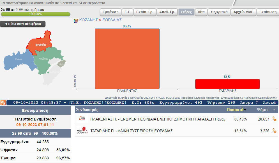Image resolution: width=279 pixels, height=163 pixels.
Task: Click the ΚΟΖΑΝΗΣ breadcrumb link
Action: tap(88, 20)
